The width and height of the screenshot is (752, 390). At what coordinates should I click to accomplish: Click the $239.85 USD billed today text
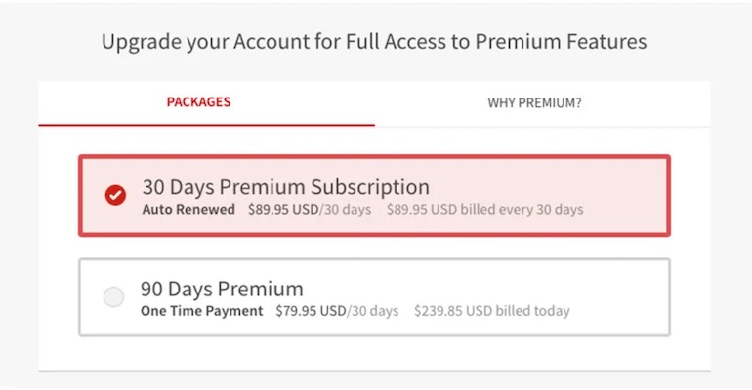tap(492, 311)
